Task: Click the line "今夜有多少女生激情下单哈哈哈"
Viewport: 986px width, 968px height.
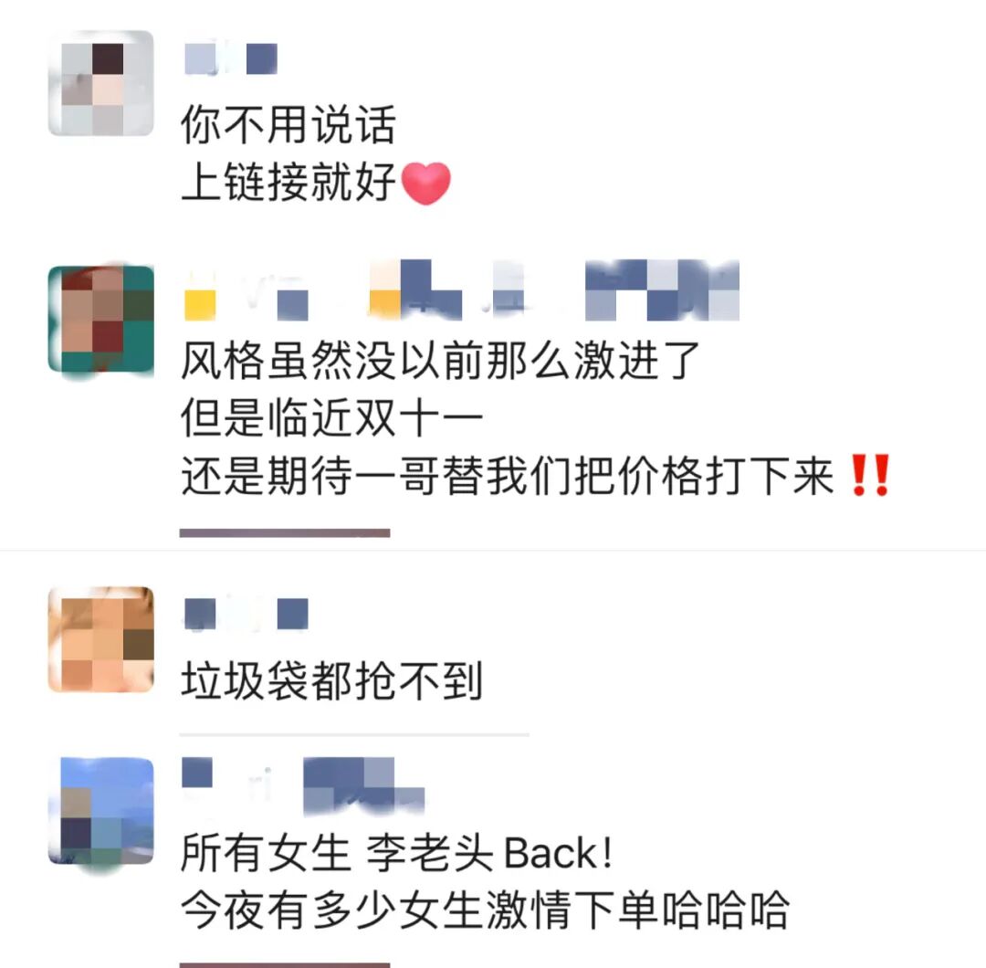Action: pos(485,910)
